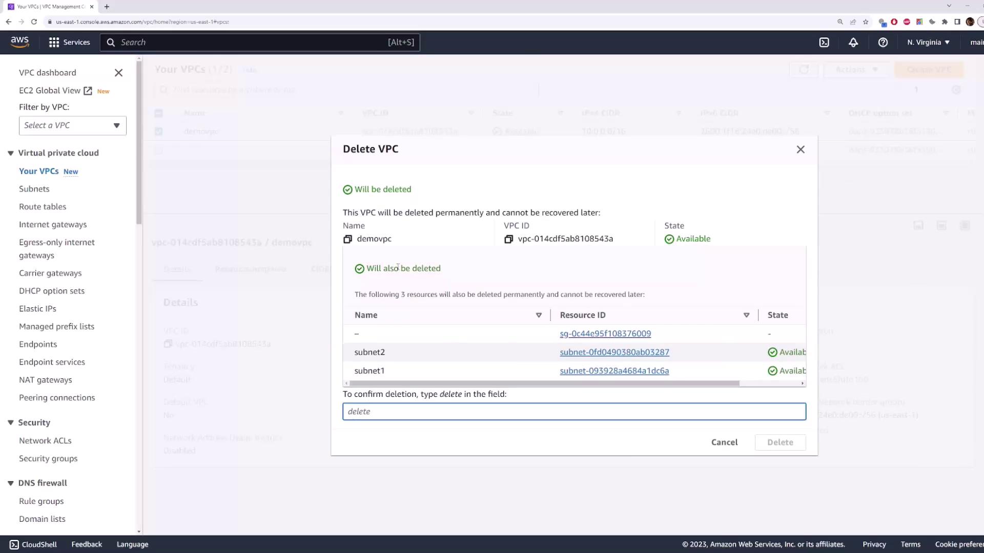Collapse the Security section in sidebar
The width and height of the screenshot is (984, 553).
(x=11, y=422)
